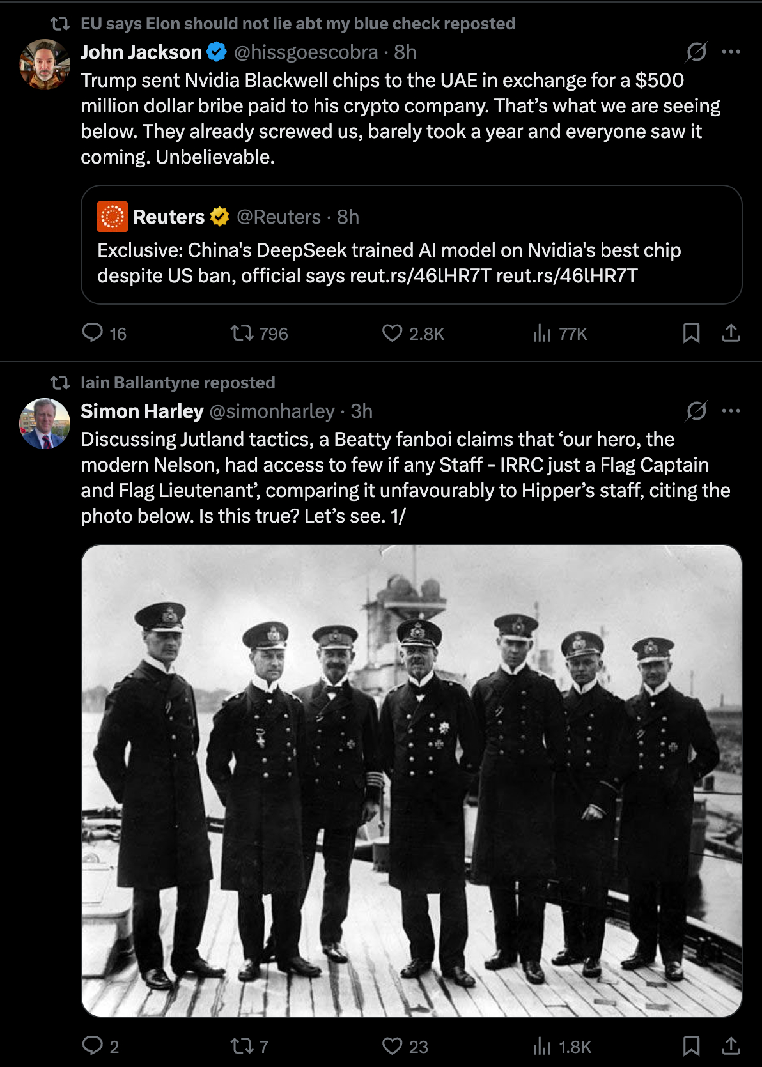Open more options menu on Simon Harley's post

pos(731,411)
